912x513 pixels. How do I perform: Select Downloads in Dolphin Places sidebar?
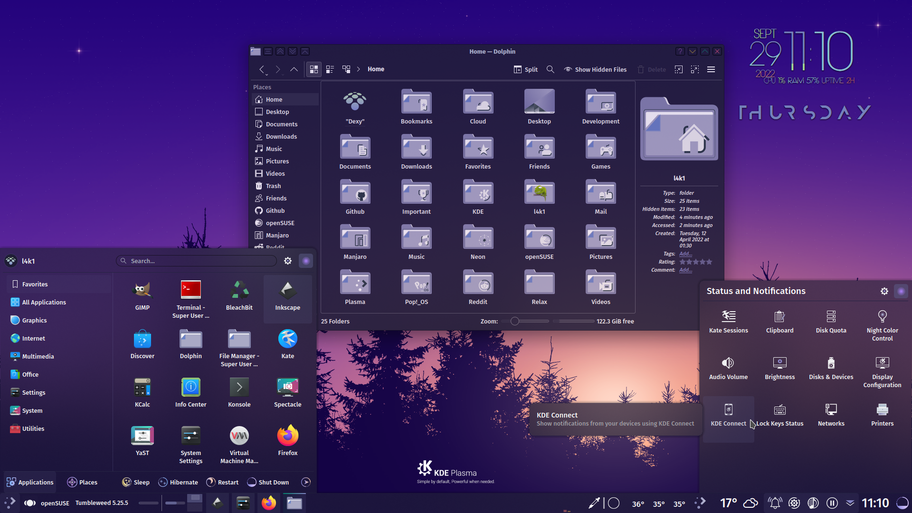click(285, 136)
